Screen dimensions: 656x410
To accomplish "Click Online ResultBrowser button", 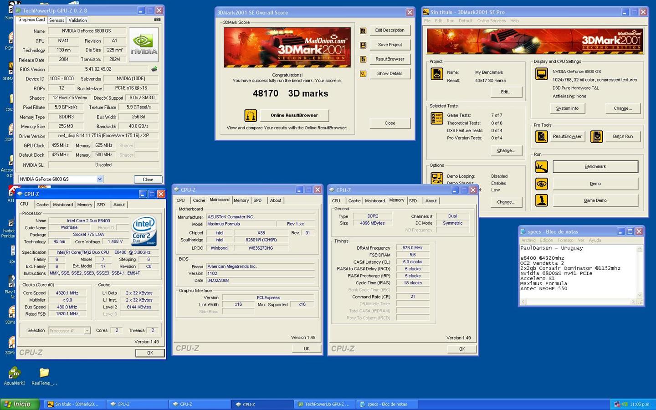I will [x=294, y=115].
